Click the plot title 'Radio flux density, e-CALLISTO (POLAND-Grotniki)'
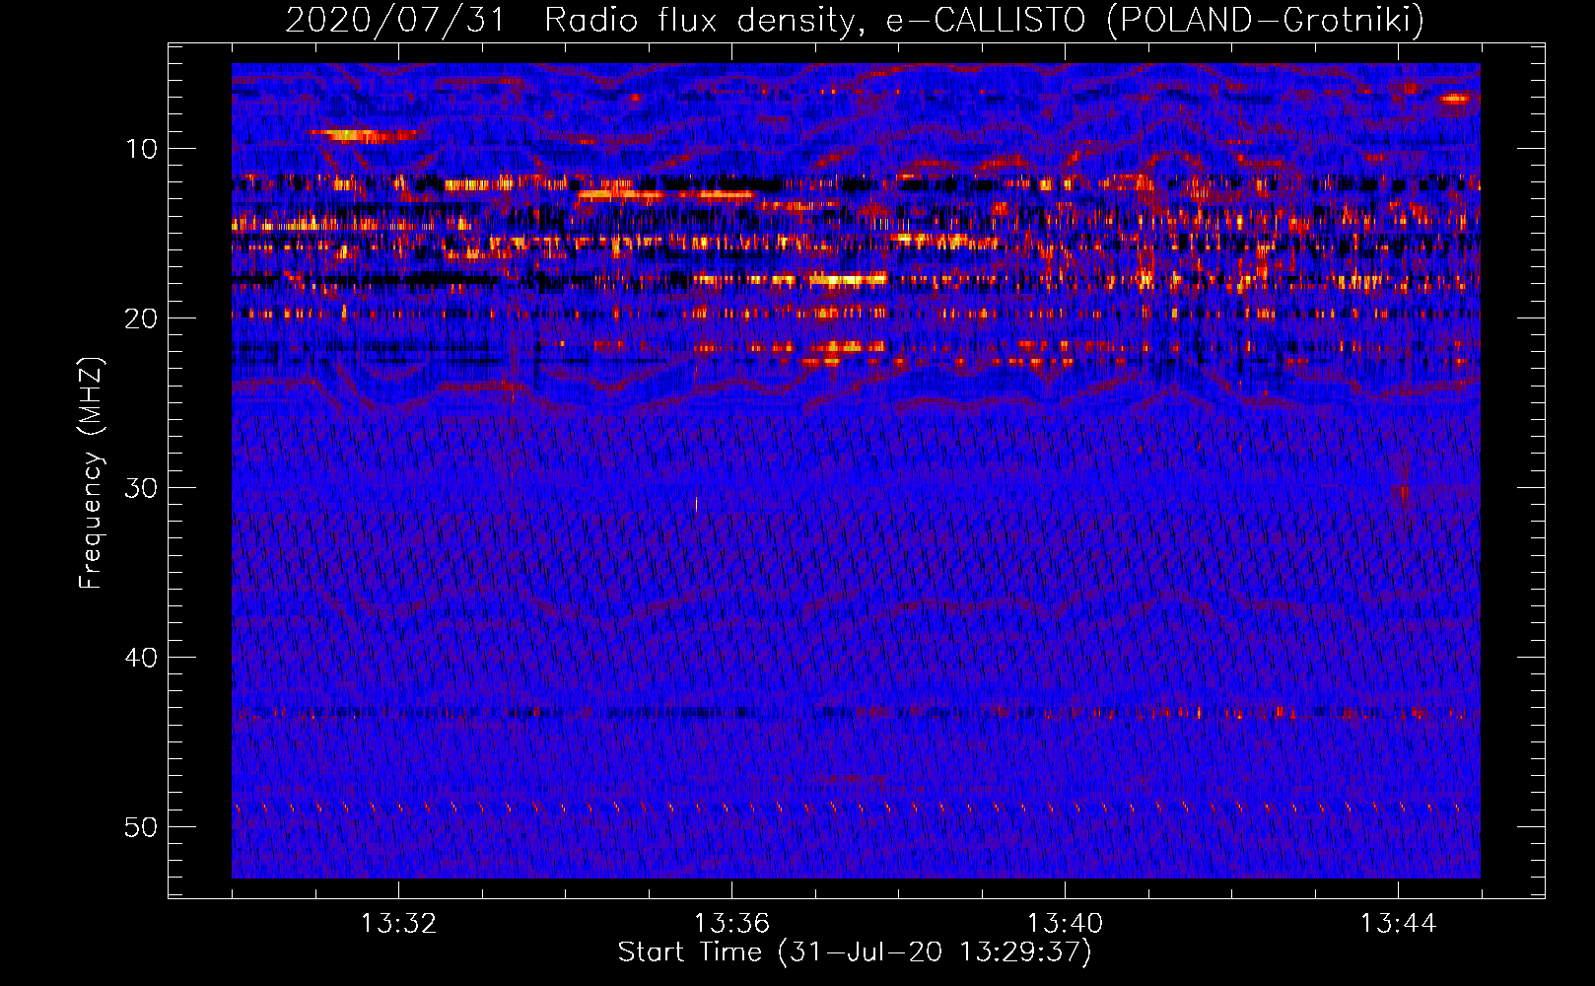 [984, 20]
